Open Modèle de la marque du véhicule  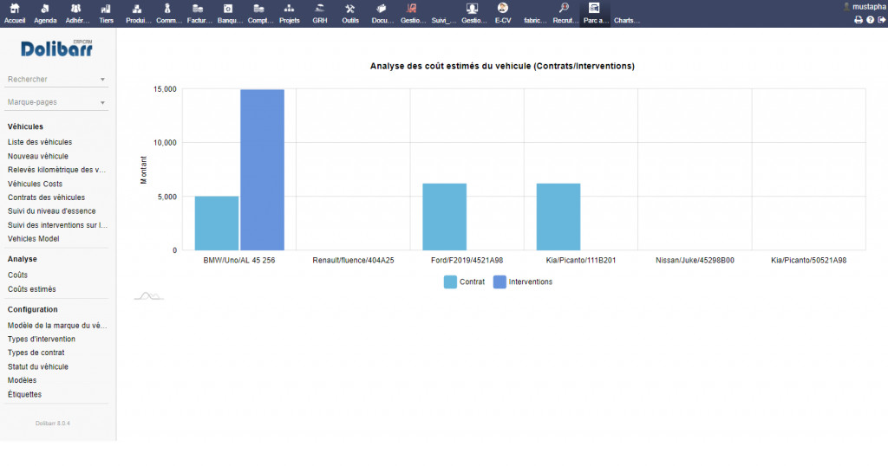tap(57, 325)
